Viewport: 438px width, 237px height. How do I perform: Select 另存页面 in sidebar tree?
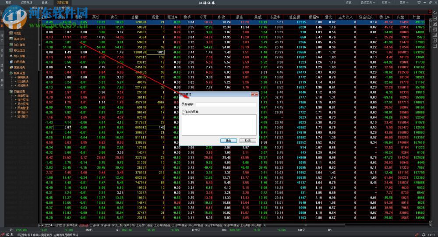[23, 104]
